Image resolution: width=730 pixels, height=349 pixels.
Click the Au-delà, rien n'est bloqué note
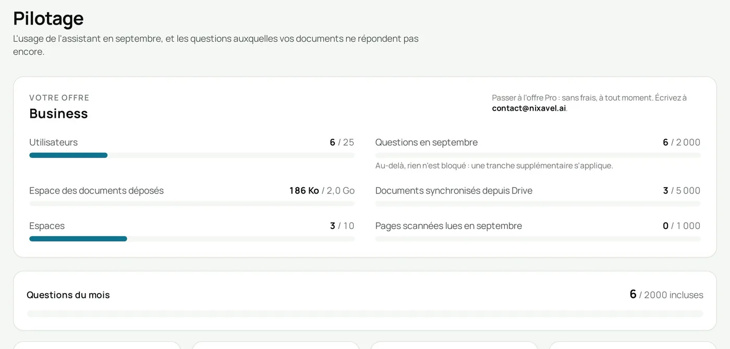[494, 165]
